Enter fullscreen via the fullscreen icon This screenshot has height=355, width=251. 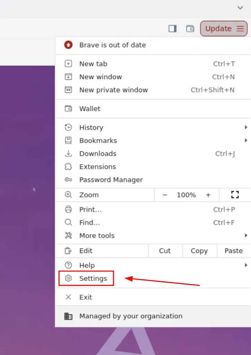[x=235, y=195]
